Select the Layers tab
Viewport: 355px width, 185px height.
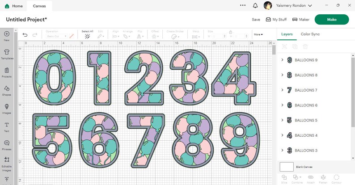pyautogui.click(x=287, y=34)
